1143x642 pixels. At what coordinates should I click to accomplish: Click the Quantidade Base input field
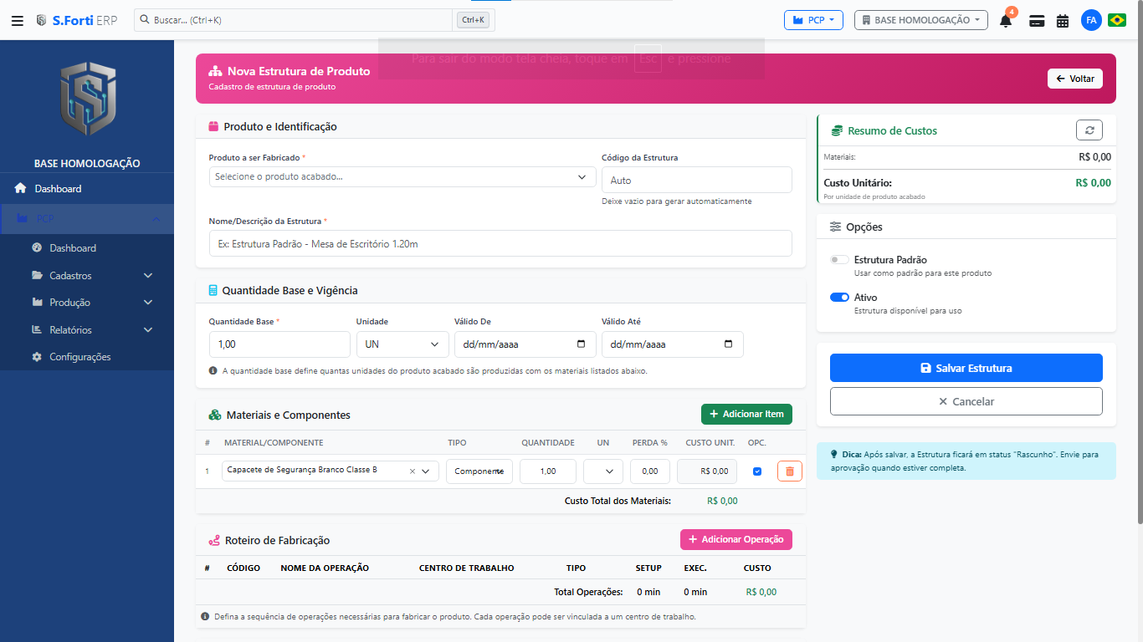point(279,344)
